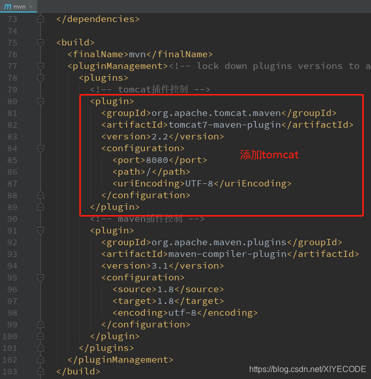Click maven-compiler-plugin artifactId value
Image resolution: width=371 pixels, height=379 pixels.
click(227, 254)
